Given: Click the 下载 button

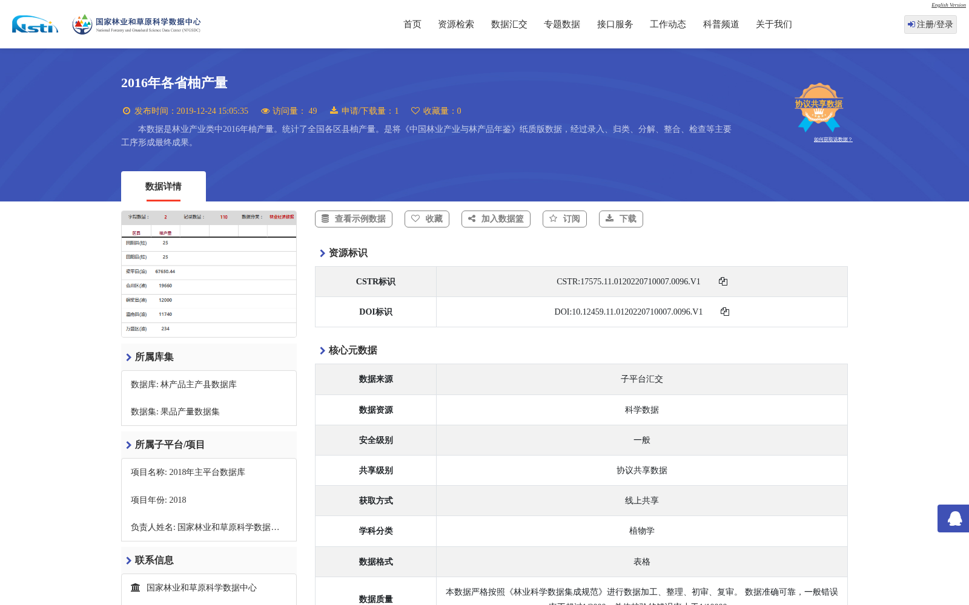Looking at the screenshot, I should 621,219.
